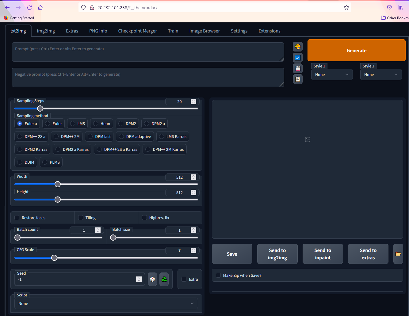
Task: Click Send to inpaint
Action: 323,254
